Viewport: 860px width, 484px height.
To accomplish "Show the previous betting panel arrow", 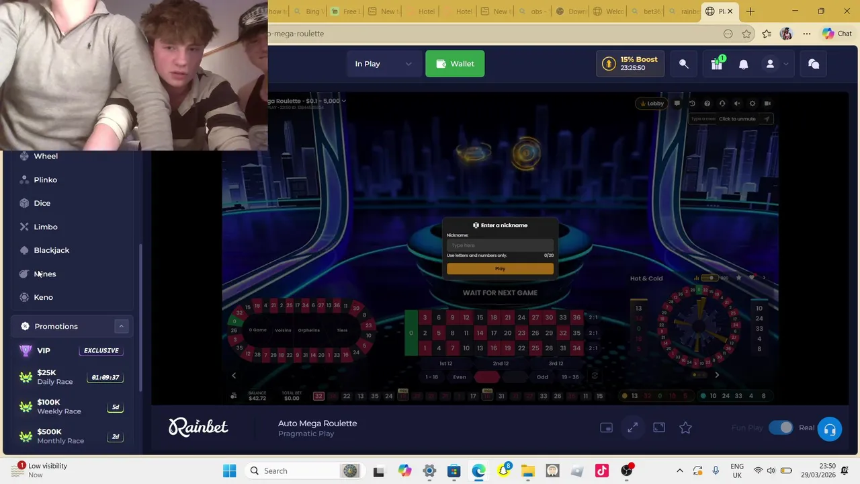I will tap(234, 376).
